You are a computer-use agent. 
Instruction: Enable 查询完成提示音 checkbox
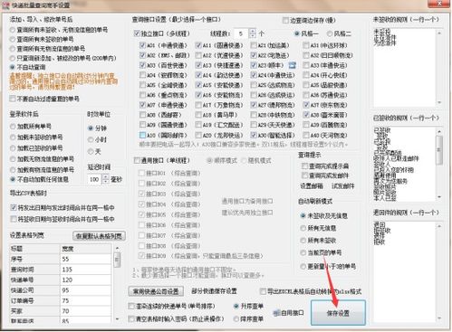[x=304, y=166]
